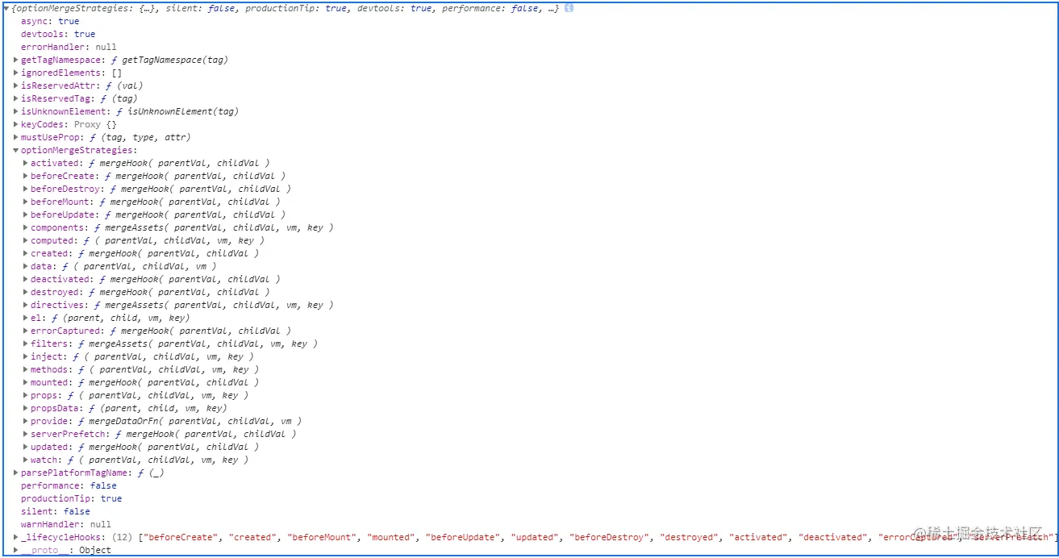
Task: Expand the computed merge function
Action: click(x=25, y=240)
